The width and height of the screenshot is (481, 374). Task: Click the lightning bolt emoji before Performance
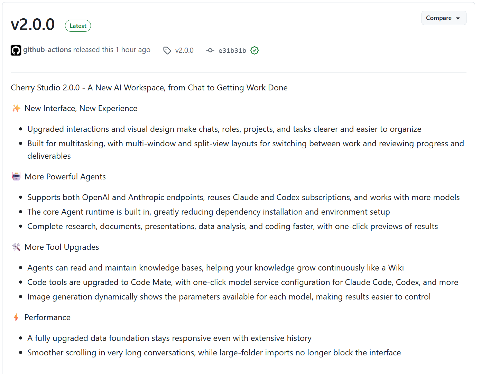tap(16, 317)
